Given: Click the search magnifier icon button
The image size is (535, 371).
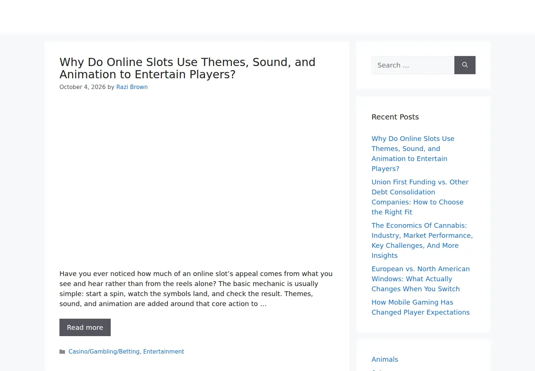Looking at the screenshot, I should coord(465,65).
